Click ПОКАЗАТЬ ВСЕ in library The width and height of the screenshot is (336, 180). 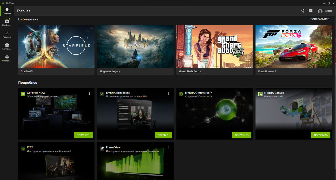coord(319,19)
